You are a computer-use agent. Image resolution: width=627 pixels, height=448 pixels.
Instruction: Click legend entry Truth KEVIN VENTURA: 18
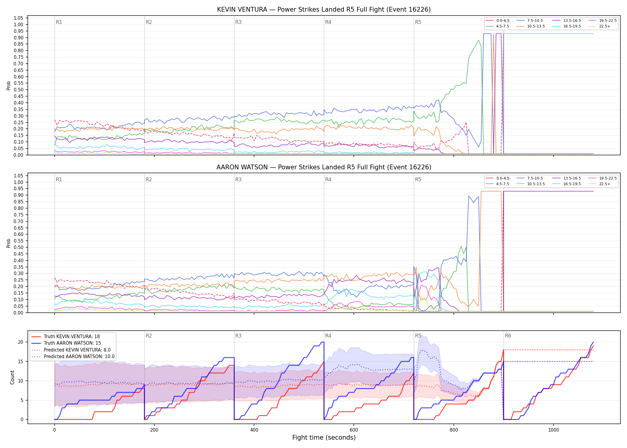[66, 337]
